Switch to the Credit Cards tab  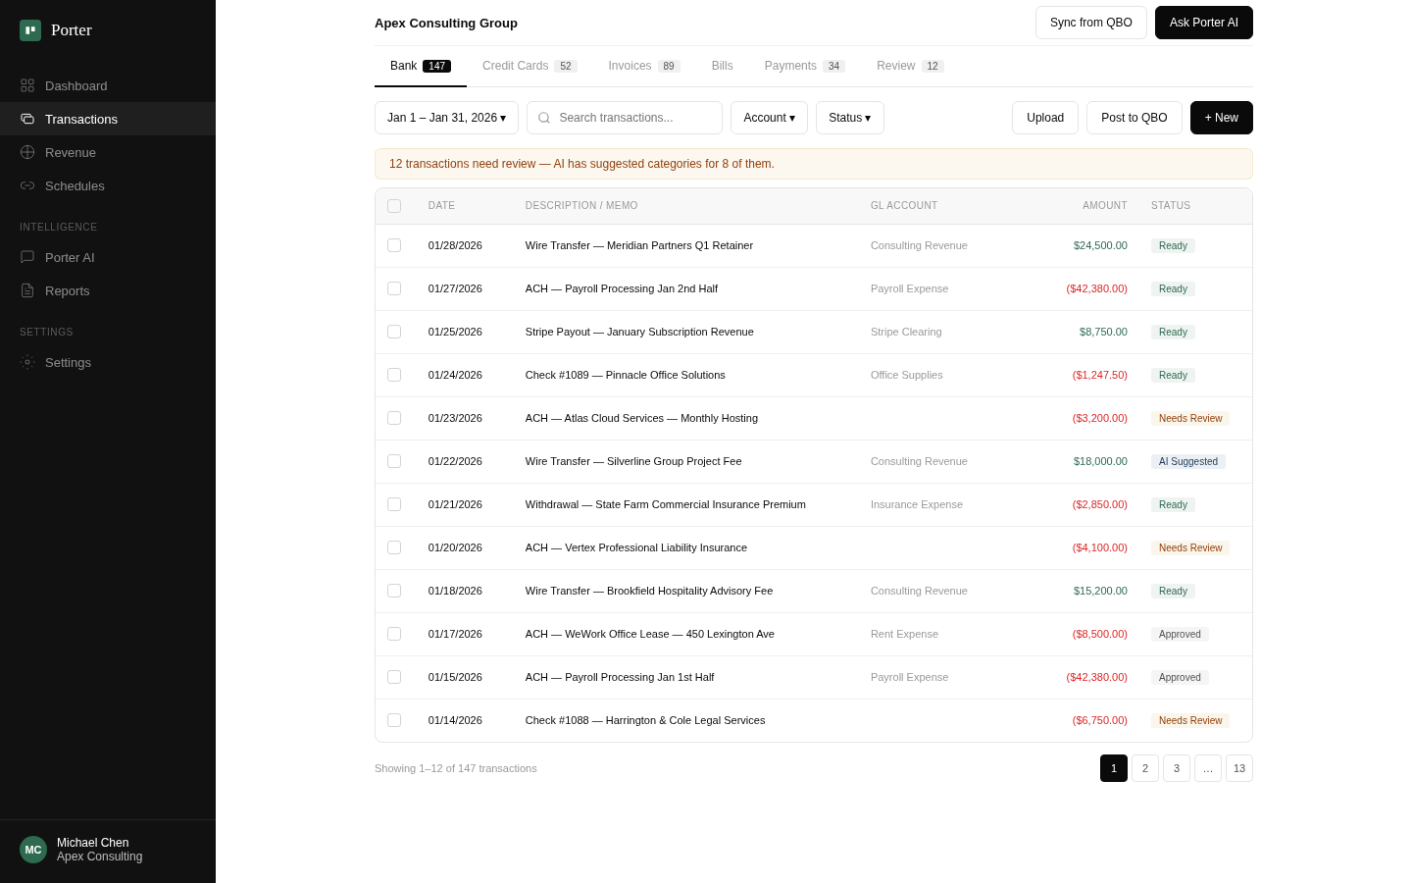[516, 66]
